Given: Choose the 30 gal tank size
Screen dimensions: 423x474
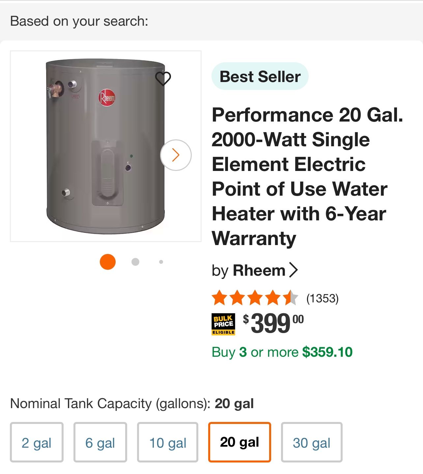Looking at the screenshot, I should tap(312, 442).
